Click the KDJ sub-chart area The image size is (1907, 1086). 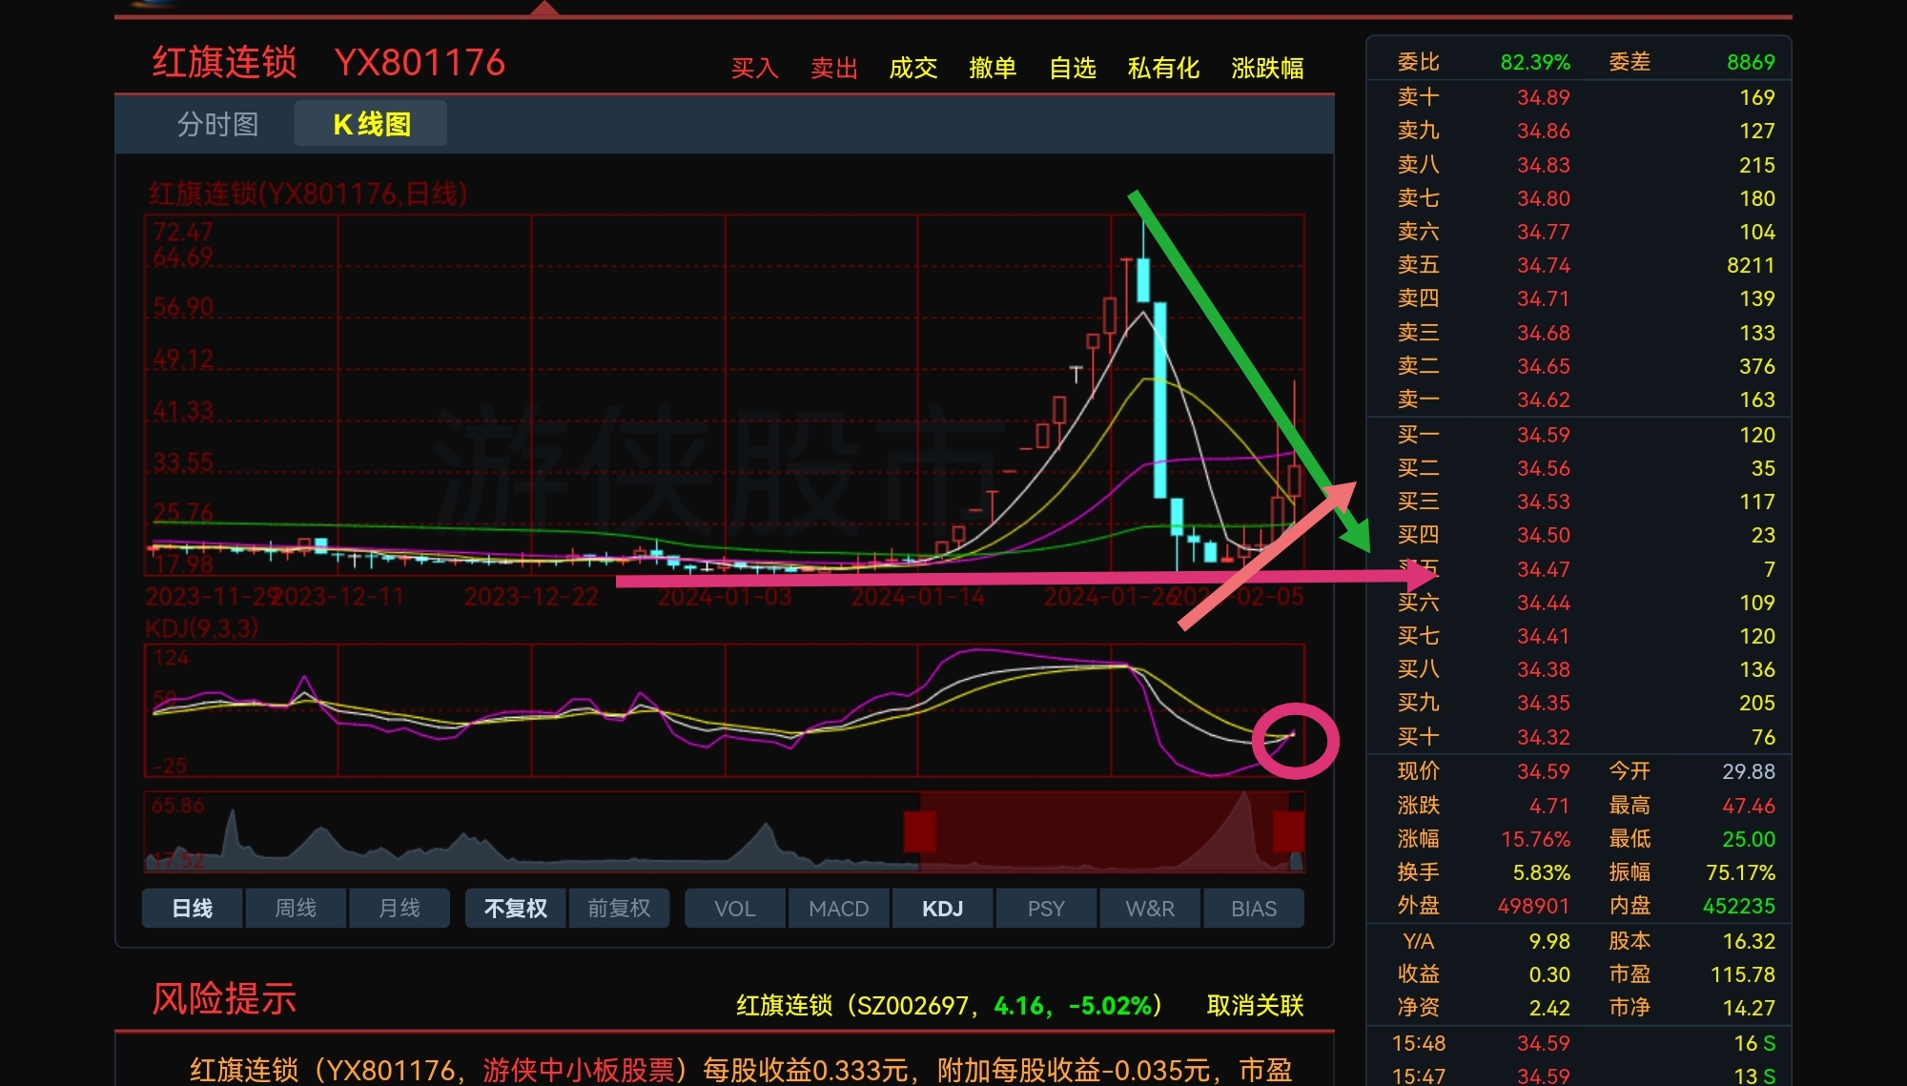pos(725,710)
